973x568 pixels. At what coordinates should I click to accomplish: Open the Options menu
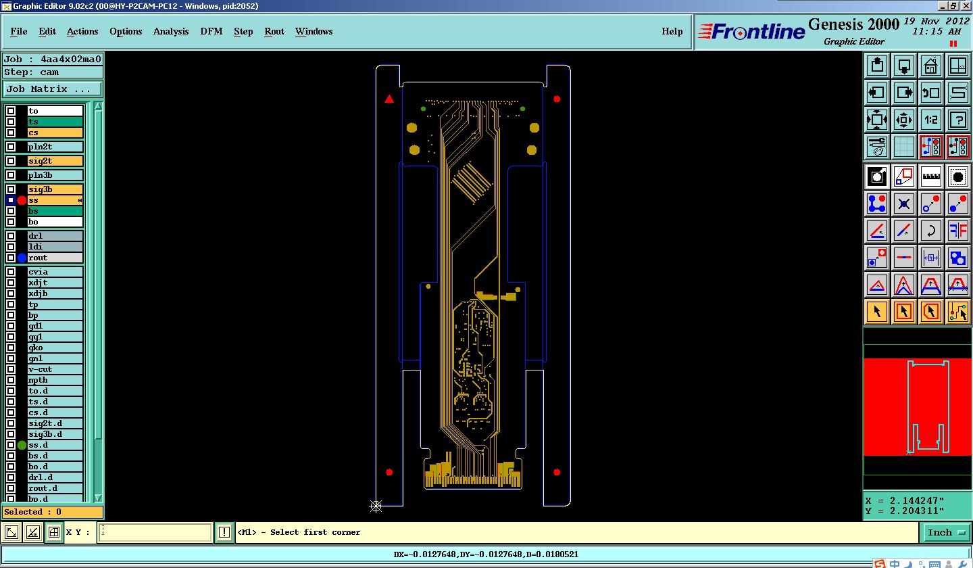(126, 31)
